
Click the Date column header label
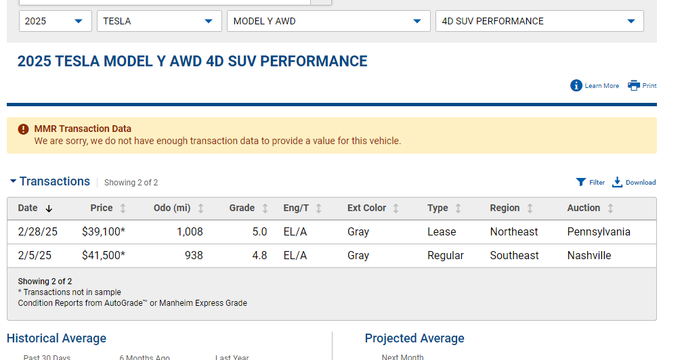(x=27, y=208)
